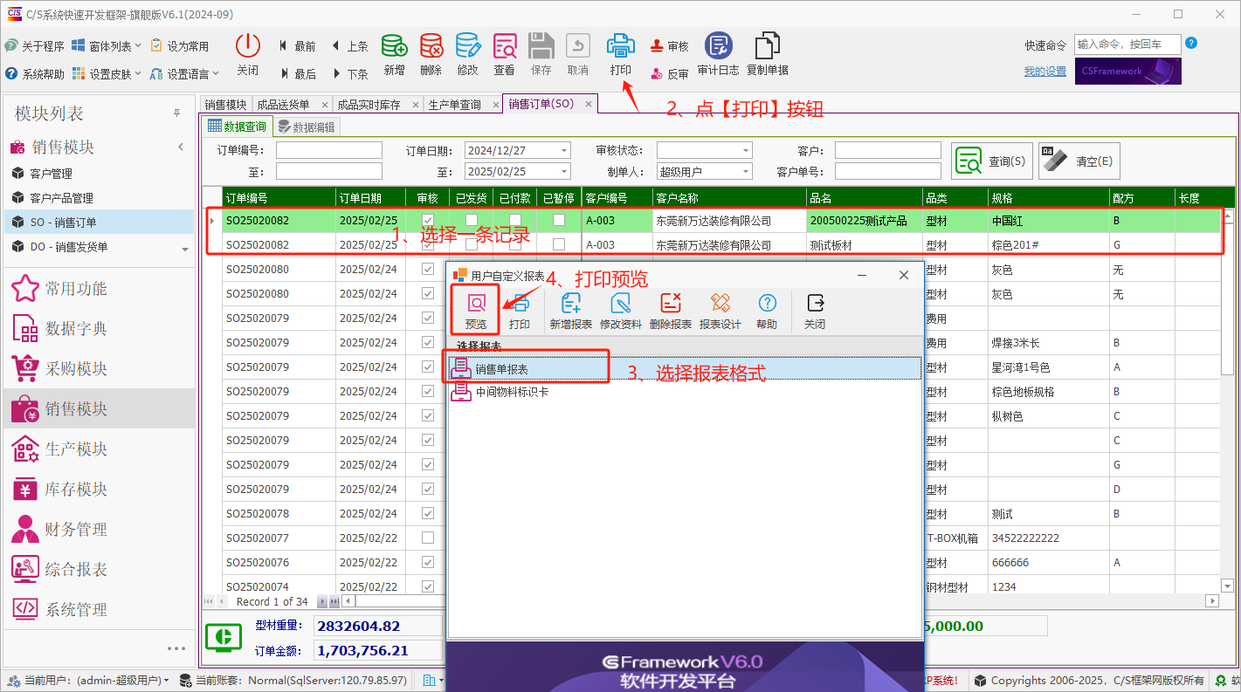Screen dimensions: 1241x692
Task: Toggle 审核 checkbox for order SO25020077
Action: 428,538
